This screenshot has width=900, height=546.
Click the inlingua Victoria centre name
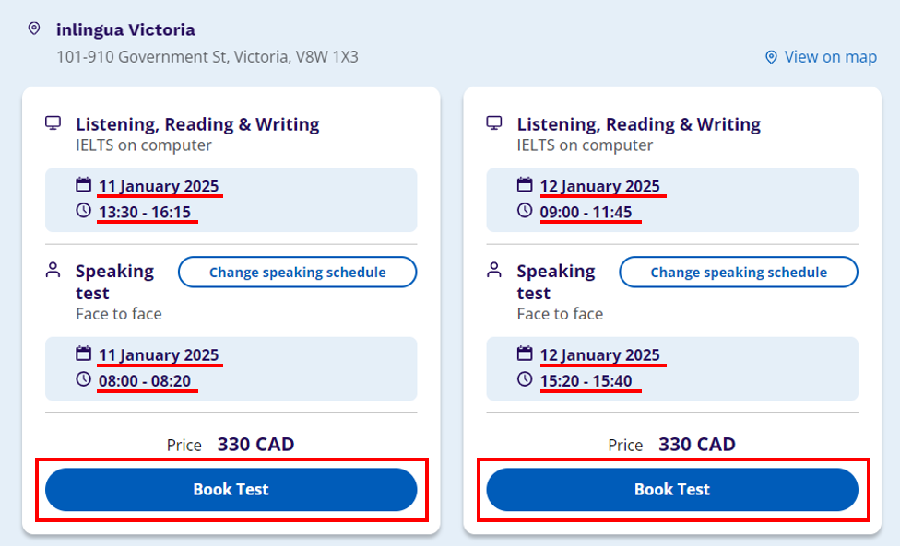pyautogui.click(x=125, y=30)
